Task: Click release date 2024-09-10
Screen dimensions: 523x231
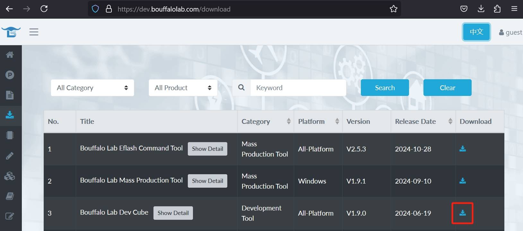Action: (413, 181)
